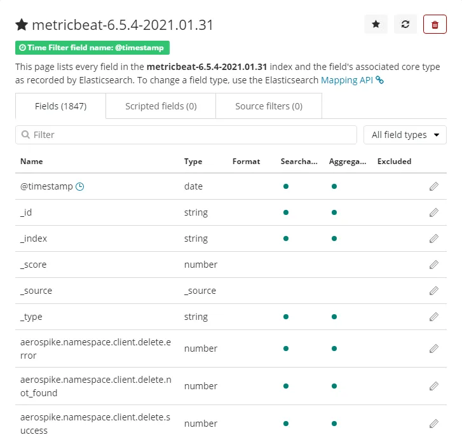Set index pattern as default with star button
This screenshot has width=462, height=442.
pyautogui.click(x=376, y=24)
